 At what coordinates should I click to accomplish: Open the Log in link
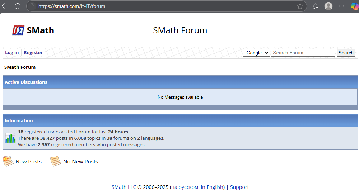click(x=12, y=53)
